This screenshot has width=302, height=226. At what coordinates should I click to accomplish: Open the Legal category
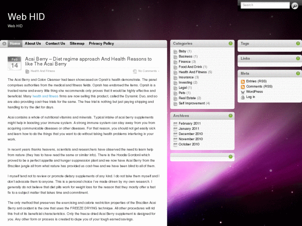[x=183, y=87]
